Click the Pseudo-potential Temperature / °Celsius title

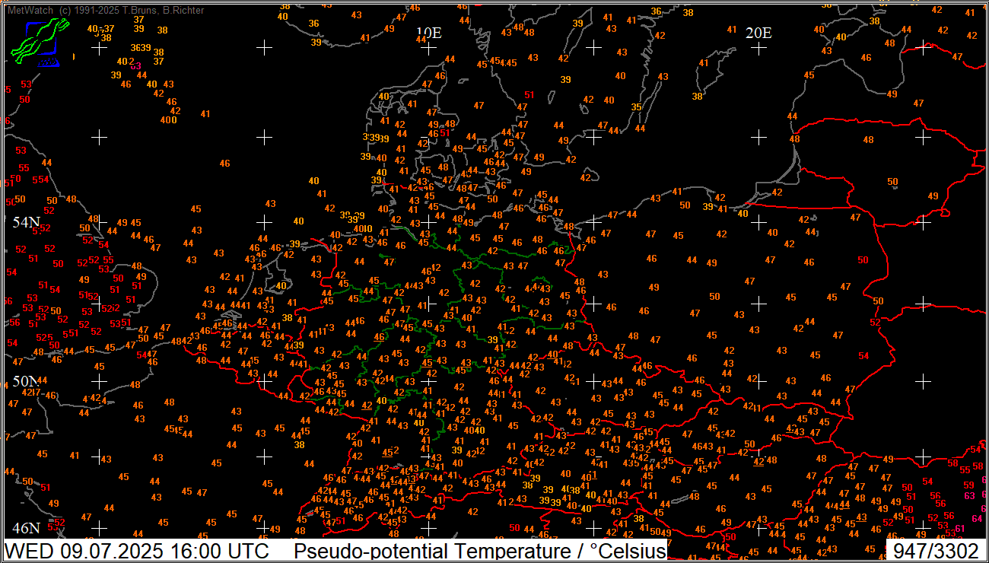(x=480, y=551)
